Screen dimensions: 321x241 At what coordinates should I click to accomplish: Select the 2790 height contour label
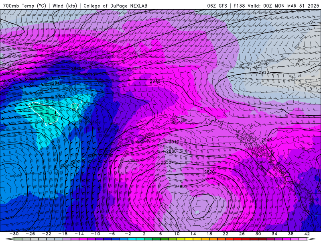[x=179, y=186]
